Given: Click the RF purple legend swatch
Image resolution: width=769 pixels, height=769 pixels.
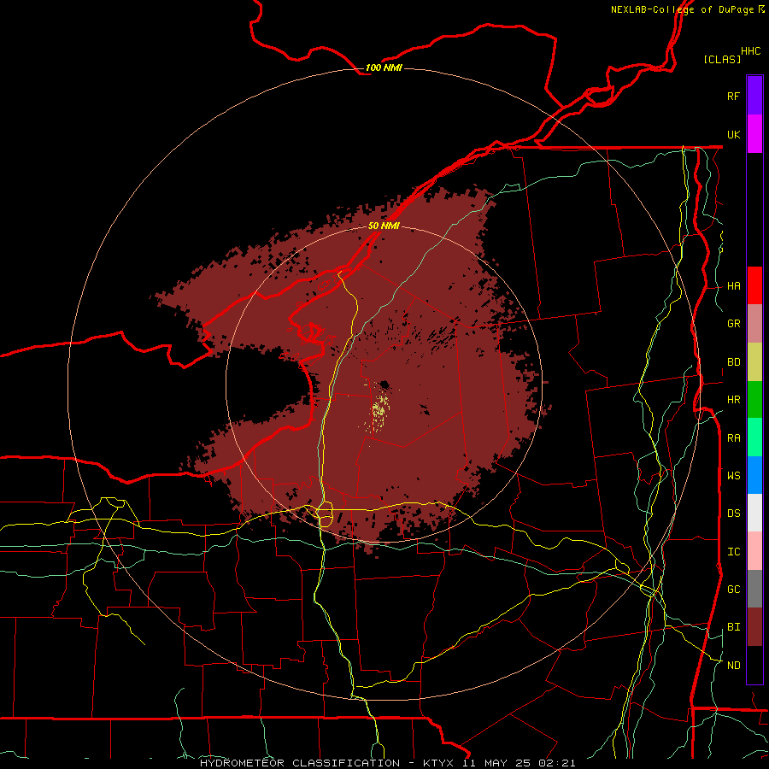Looking at the screenshot, I should tap(754, 96).
